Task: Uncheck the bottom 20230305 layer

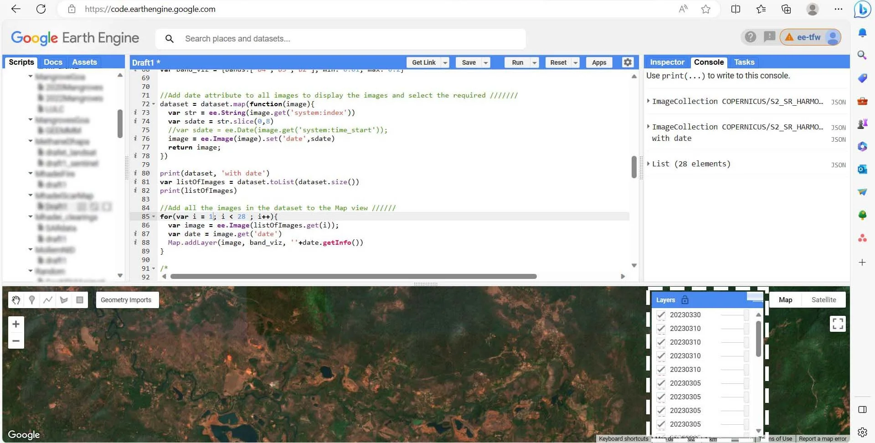Action: tap(661, 424)
